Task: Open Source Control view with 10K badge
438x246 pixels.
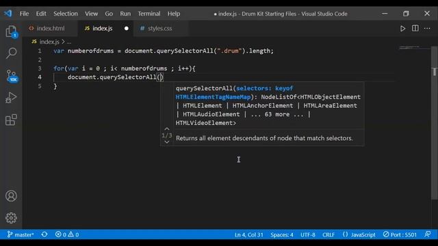Action: pos(12,76)
